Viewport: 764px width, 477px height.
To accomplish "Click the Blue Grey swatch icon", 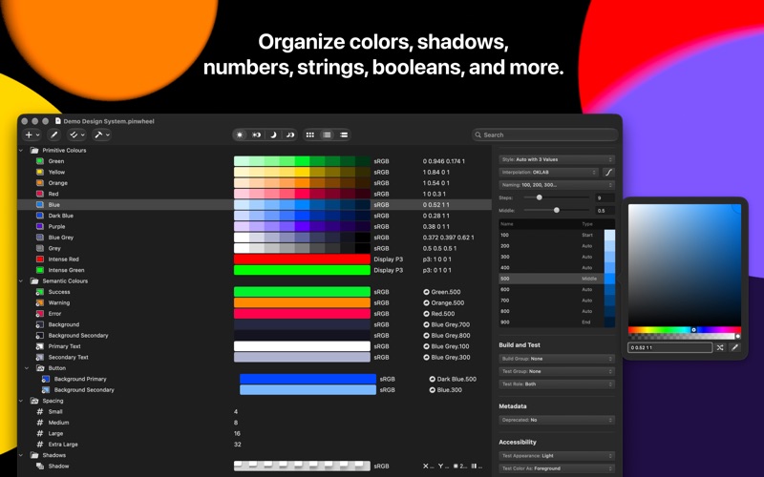I will click(x=40, y=238).
